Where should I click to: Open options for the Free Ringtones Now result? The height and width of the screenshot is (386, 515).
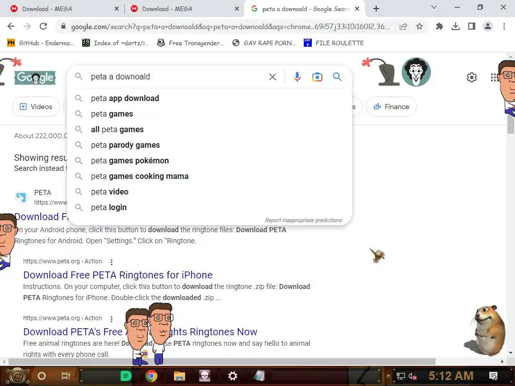(x=112, y=319)
